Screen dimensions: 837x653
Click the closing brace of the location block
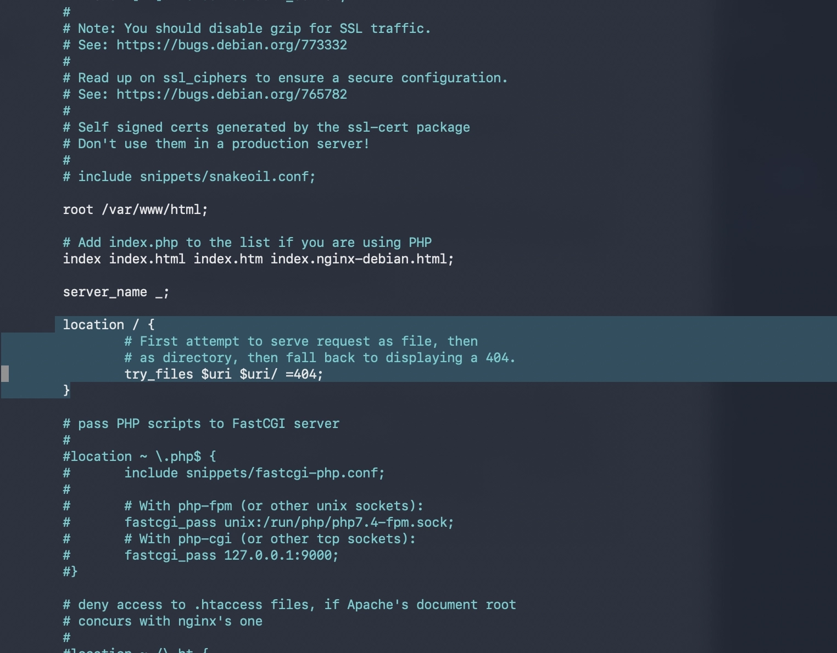[66, 390]
